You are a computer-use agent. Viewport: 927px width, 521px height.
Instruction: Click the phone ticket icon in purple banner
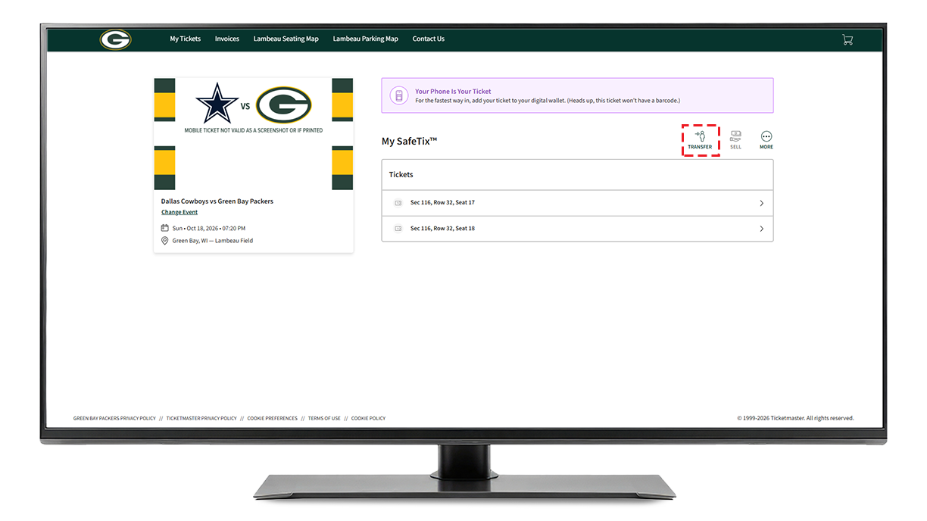[x=398, y=95]
